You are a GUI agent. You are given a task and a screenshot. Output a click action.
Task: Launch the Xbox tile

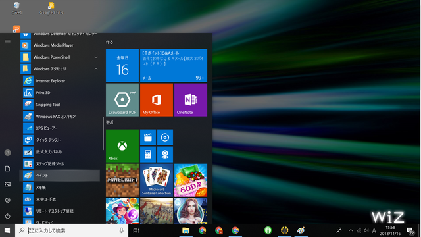(x=122, y=146)
